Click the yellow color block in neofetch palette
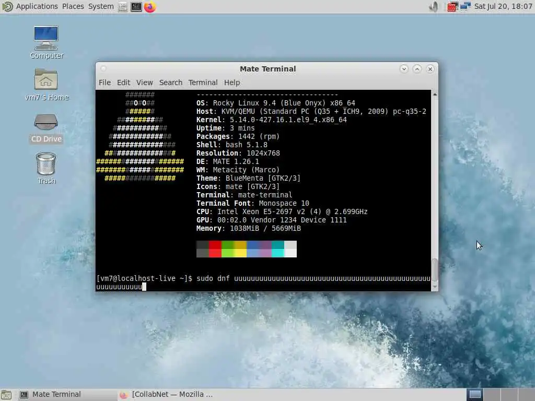535x401 pixels. point(240,249)
